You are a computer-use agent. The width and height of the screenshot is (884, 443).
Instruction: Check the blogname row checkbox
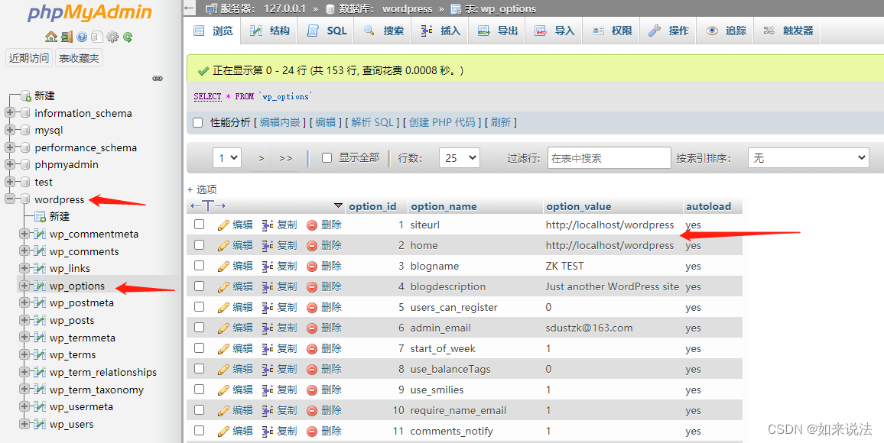[199, 266]
